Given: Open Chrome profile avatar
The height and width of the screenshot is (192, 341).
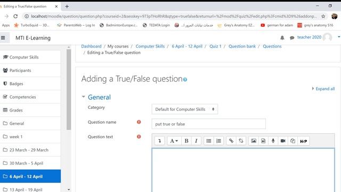Looking at the screenshot, I should click(334, 16).
